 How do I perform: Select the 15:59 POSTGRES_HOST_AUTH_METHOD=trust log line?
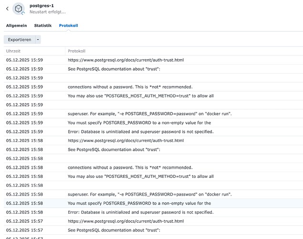140,96
